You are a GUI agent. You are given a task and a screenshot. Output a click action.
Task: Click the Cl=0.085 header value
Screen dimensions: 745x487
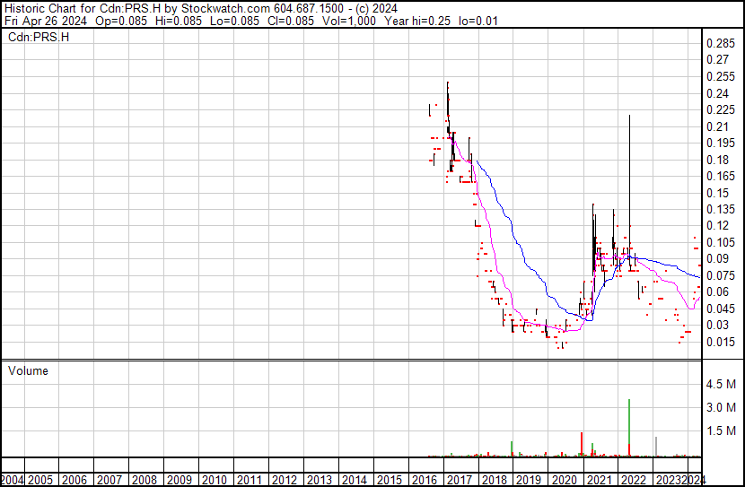291,21
